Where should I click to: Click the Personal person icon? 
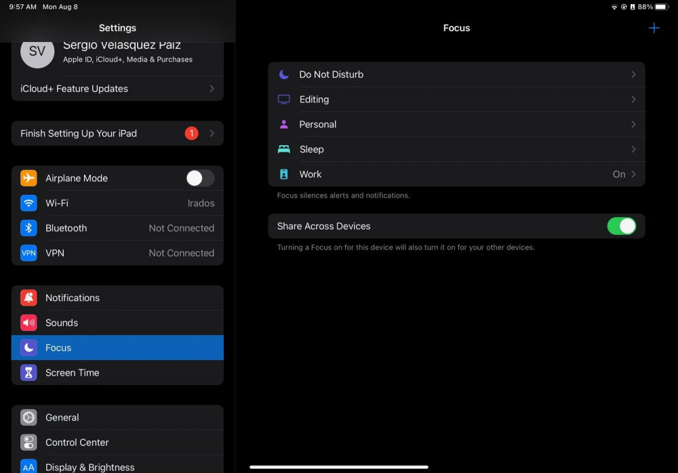point(284,125)
